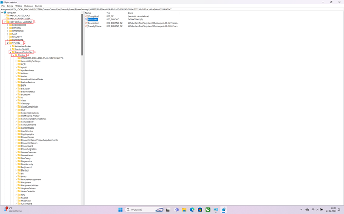The image size is (344, 214).
Task: Click the notification bell in system tray
Action: pos(339,209)
